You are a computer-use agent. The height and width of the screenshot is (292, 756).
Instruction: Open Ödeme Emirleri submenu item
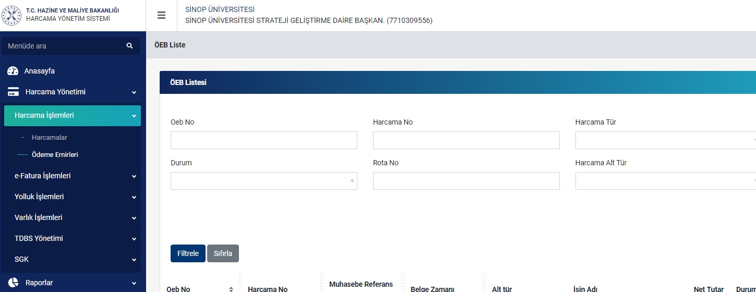click(55, 155)
